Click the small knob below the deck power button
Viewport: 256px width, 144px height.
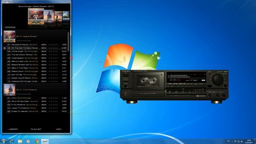pyautogui.click(x=125, y=86)
